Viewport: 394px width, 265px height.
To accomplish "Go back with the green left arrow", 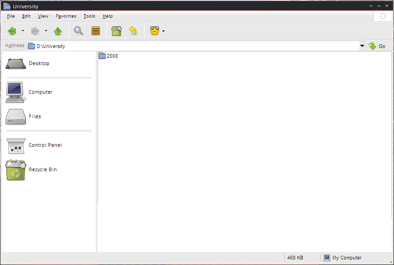I will coord(12,31).
